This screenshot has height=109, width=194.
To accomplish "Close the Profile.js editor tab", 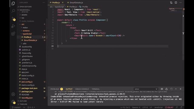I will point(63,3).
